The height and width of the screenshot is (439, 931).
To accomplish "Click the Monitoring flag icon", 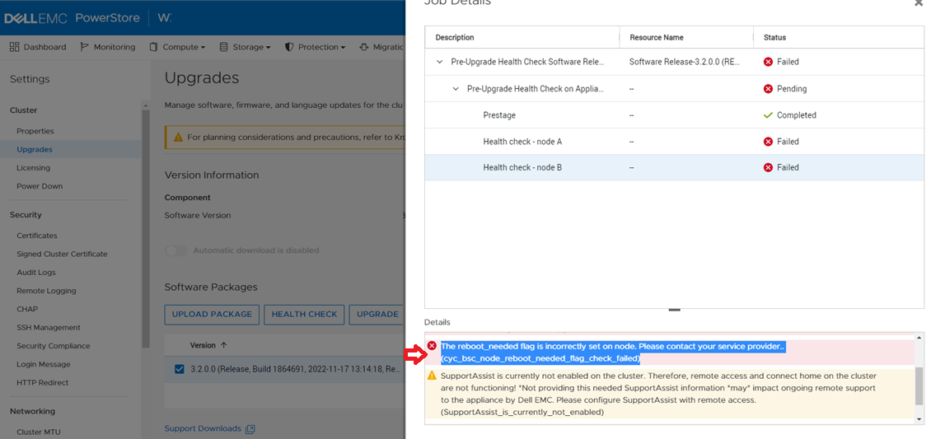I will point(84,47).
